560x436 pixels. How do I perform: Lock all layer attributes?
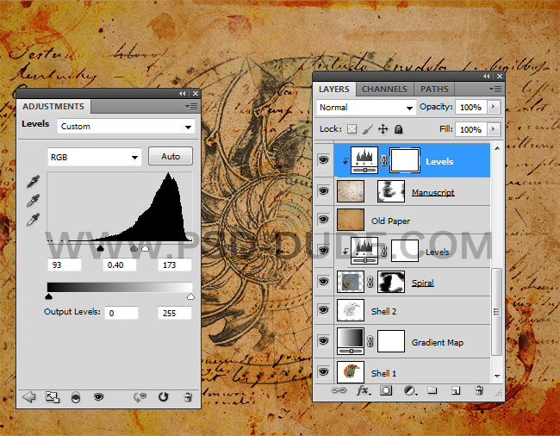point(399,129)
